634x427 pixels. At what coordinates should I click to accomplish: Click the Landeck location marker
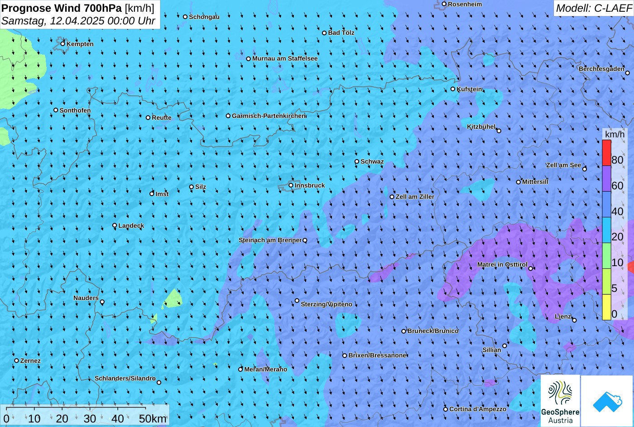coord(115,225)
